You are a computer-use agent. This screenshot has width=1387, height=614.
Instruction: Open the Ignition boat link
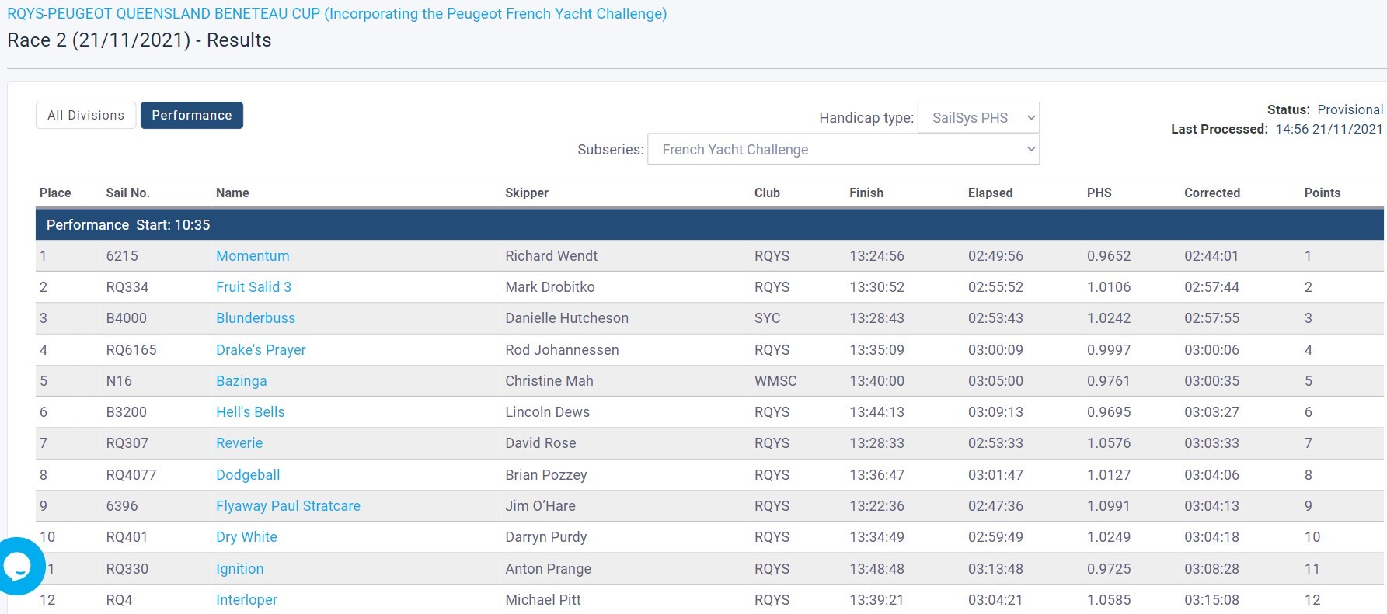point(240,568)
